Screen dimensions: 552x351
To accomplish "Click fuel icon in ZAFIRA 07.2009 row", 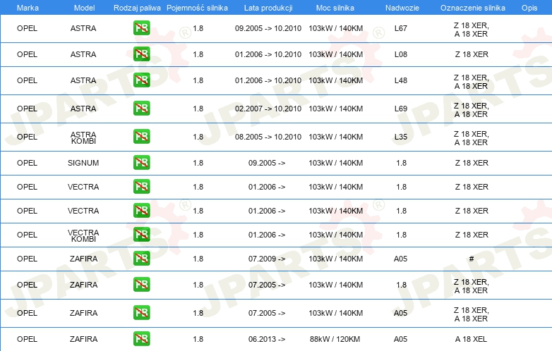I will 141,259.
